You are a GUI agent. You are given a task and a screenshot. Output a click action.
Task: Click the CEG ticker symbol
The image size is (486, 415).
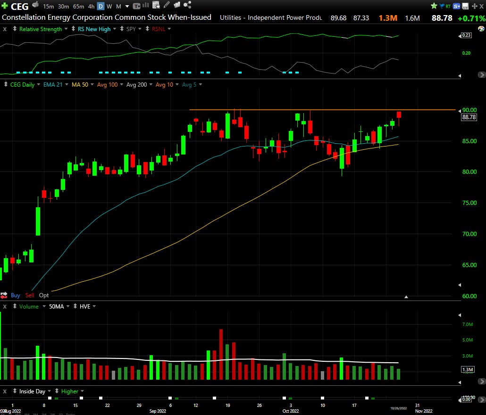click(19, 6)
